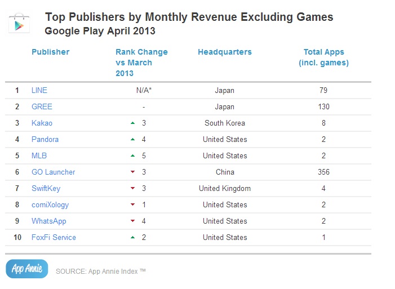Click the United Kingdom headquarters cell
Image resolution: width=395 pixels, height=289 pixels.
tap(225, 189)
